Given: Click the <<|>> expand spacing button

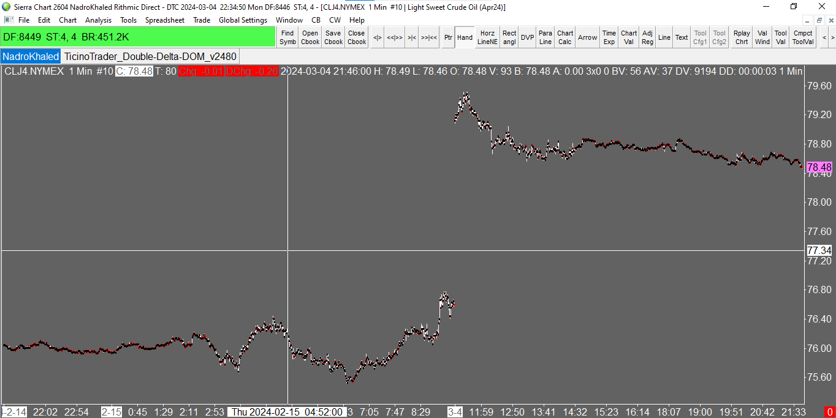Looking at the screenshot, I should (395, 37).
